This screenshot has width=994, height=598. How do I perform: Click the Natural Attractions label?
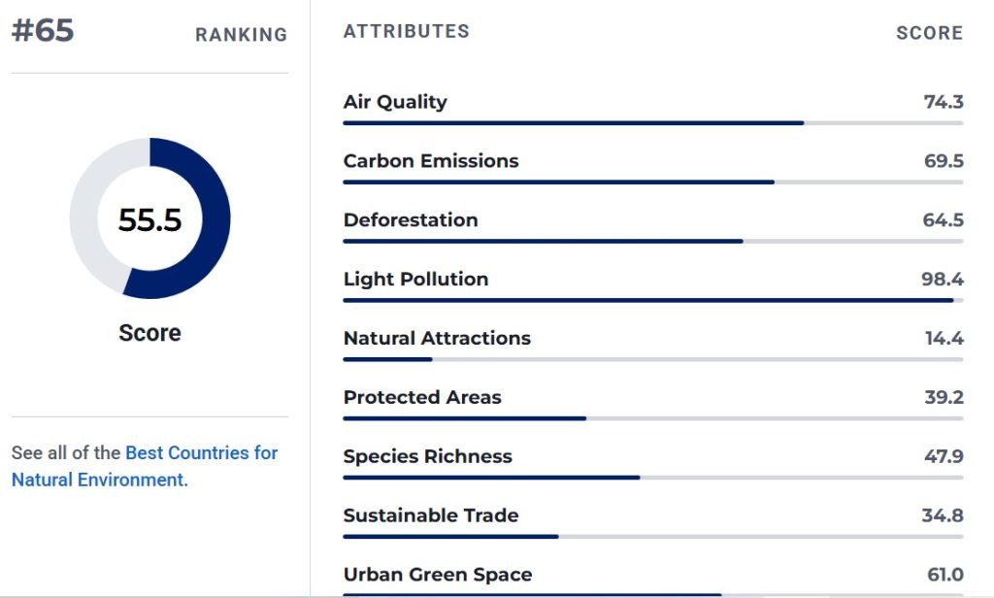pyautogui.click(x=437, y=338)
